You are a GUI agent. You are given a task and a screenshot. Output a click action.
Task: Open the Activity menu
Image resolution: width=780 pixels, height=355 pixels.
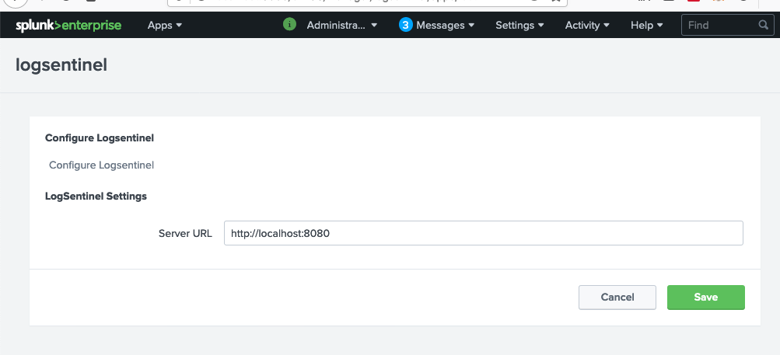pyautogui.click(x=587, y=26)
